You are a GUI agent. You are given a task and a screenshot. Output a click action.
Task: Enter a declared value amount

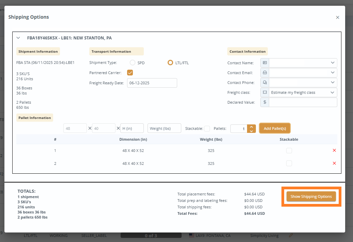click(x=303, y=102)
